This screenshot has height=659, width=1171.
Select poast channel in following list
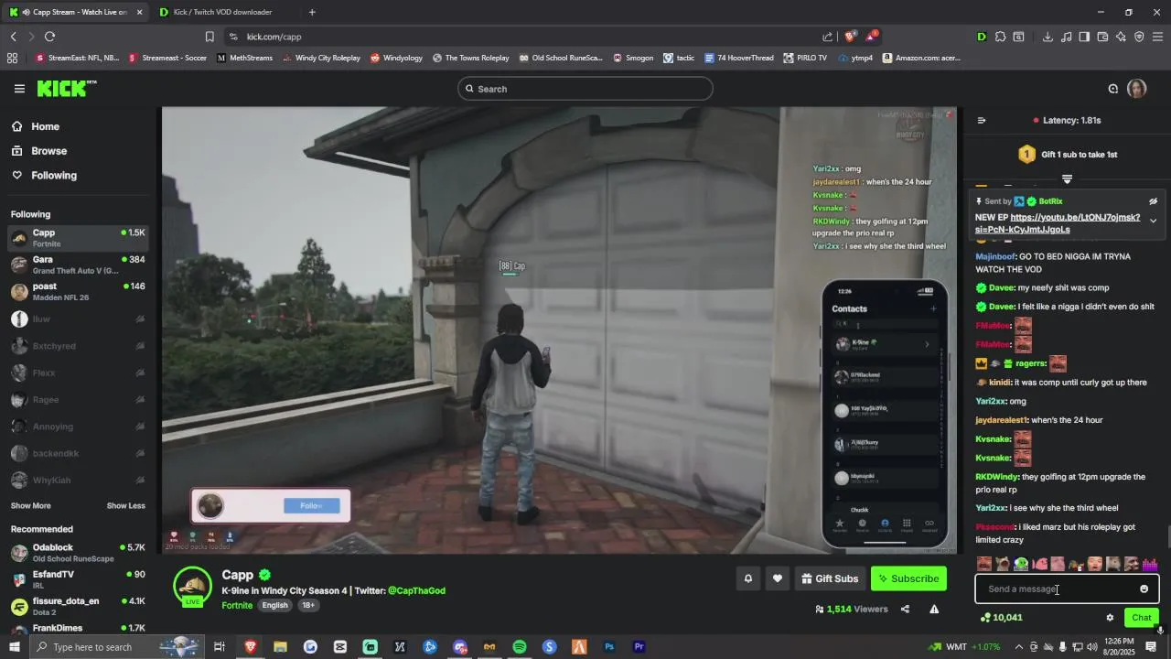78,292
